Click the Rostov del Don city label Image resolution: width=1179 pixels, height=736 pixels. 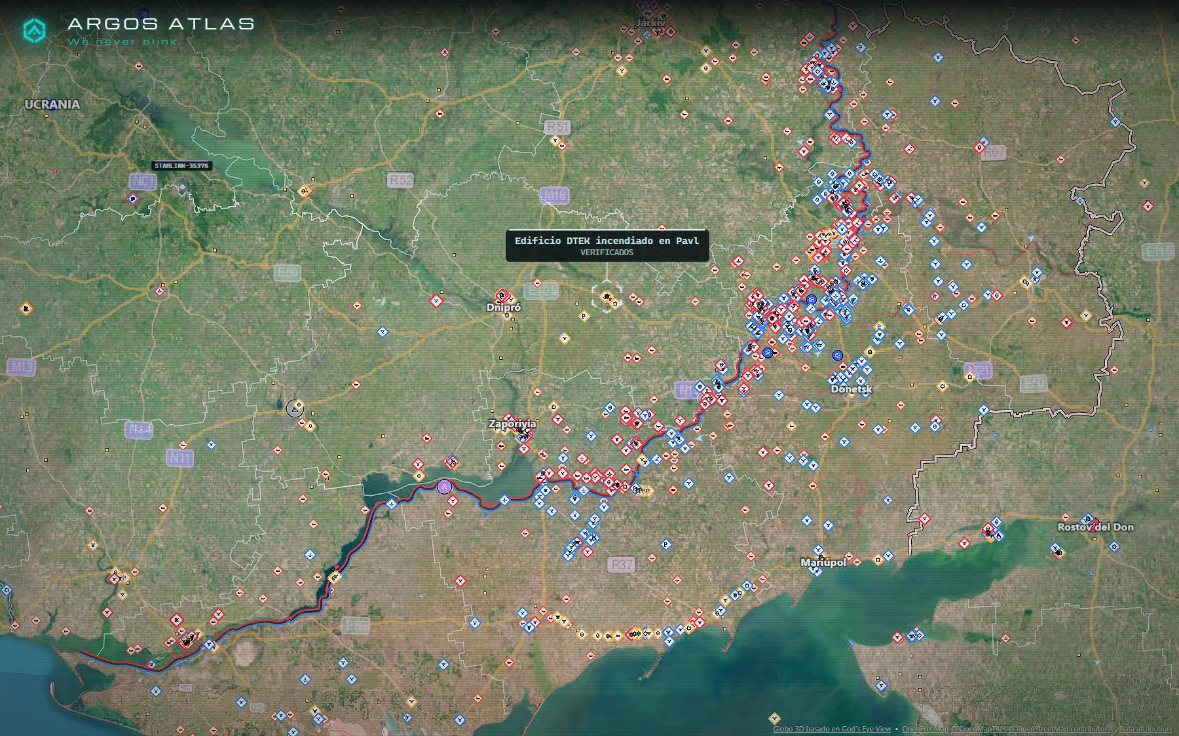click(1095, 527)
